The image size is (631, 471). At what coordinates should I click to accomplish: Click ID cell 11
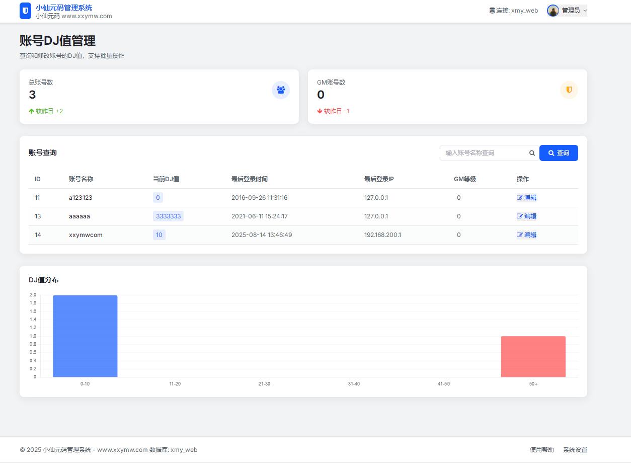pos(37,198)
